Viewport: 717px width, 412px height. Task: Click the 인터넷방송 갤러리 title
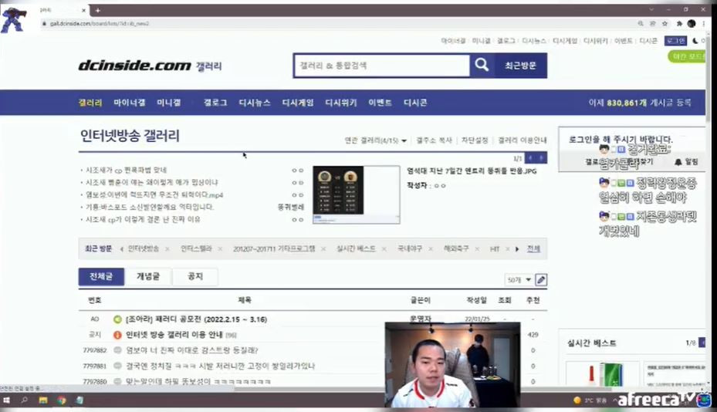click(x=130, y=136)
